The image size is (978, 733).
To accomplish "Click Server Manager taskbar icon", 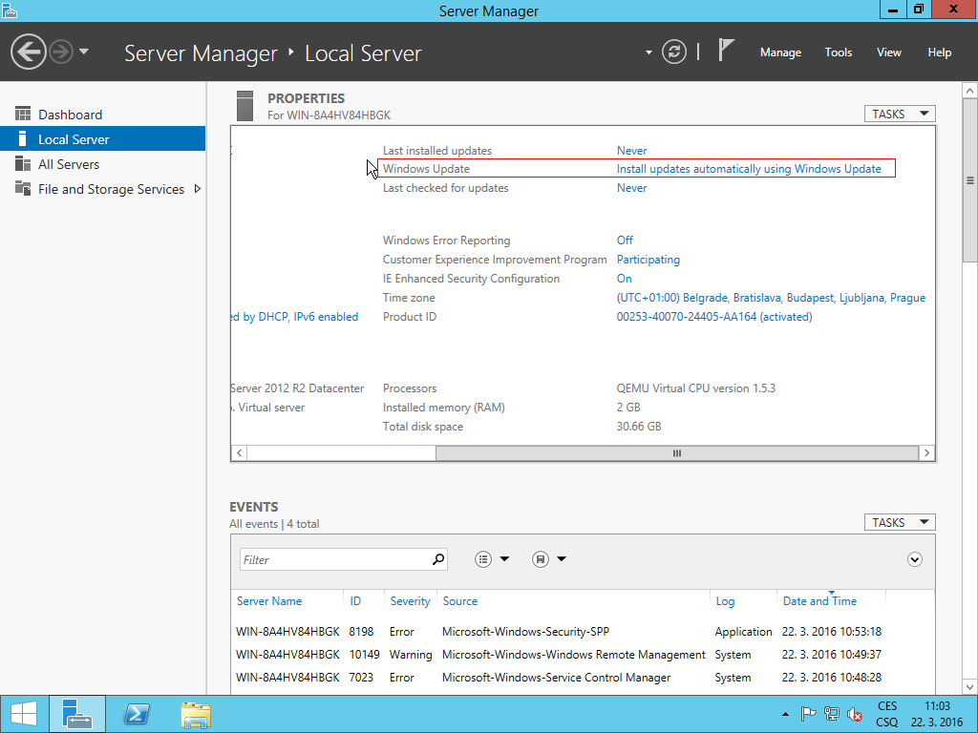I will [77, 714].
